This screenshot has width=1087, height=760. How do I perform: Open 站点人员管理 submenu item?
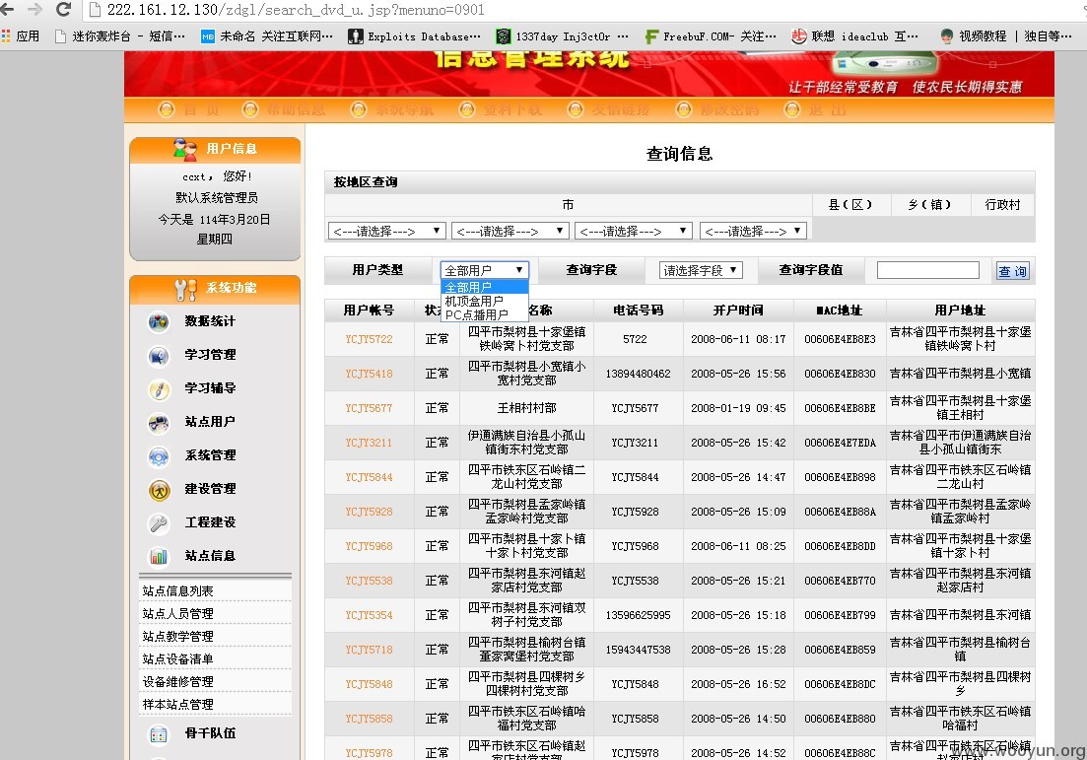[x=178, y=614]
